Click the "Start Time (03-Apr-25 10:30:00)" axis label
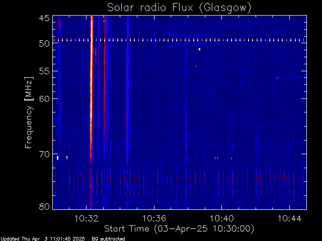Viewport: 322px width, 241px height. 179,229
